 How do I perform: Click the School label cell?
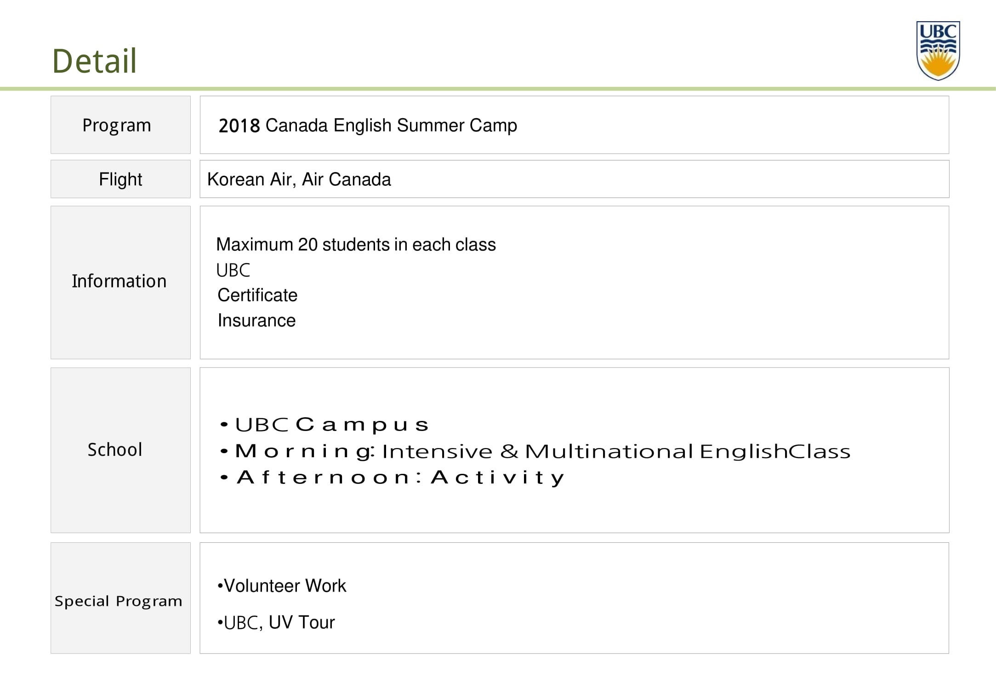[x=120, y=450]
